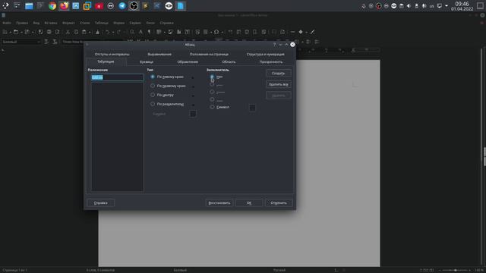Click the 'Отменить' cancel button
Image resolution: width=486 pixels, height=273 pixels.
pyautogui.click(x=279, y=202)
